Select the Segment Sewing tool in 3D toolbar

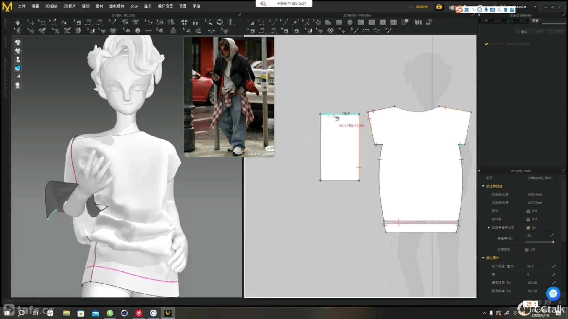[x=88, y=22]
